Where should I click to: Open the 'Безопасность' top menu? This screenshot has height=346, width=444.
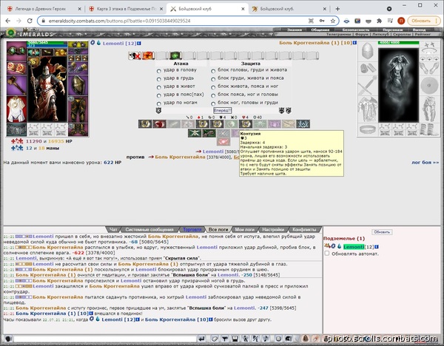[355, 30]
